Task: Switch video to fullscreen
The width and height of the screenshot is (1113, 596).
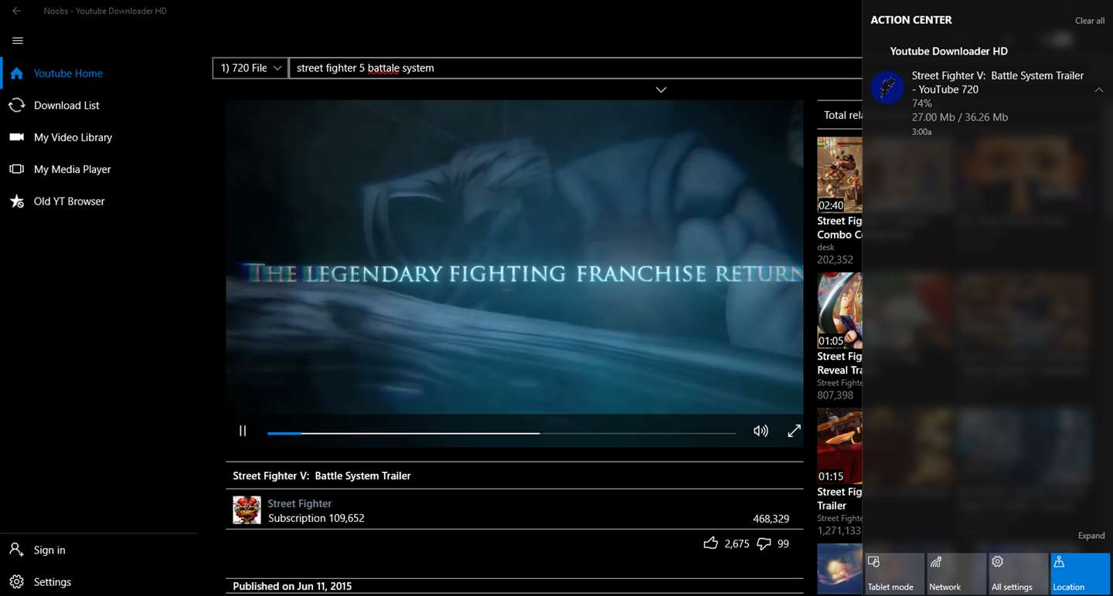Action: pos(794,431)
